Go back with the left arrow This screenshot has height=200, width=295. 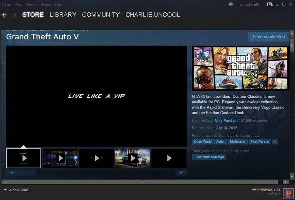pos(4,15)
